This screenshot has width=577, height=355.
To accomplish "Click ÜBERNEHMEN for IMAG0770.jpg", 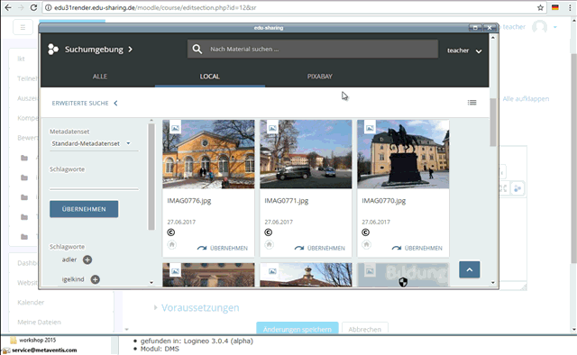I will coord(417,249).
